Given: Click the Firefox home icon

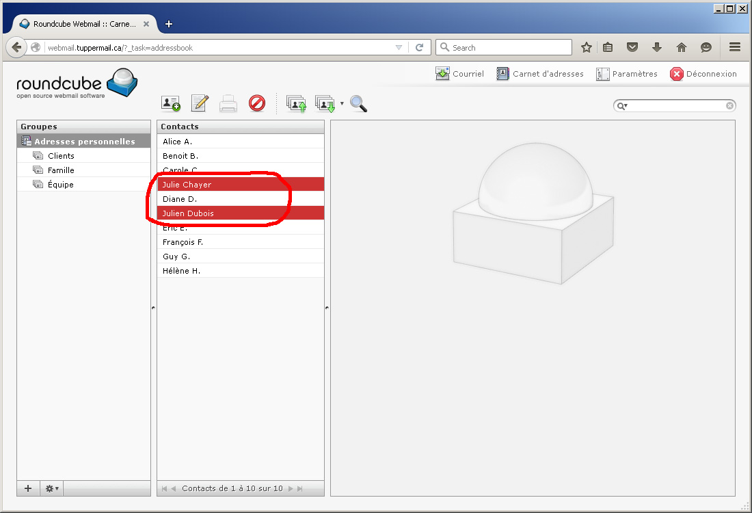Looking at the screenshot, I should [681, 47].
